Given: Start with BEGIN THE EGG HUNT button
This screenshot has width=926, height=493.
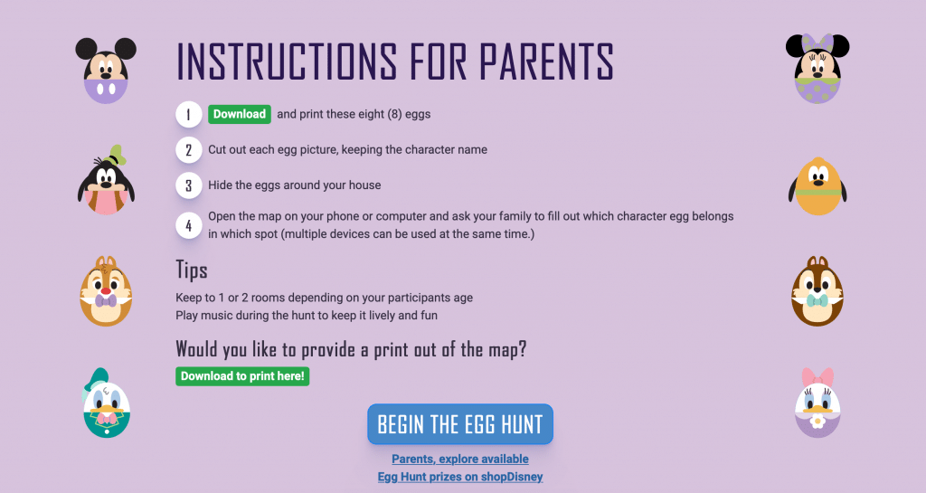Looking at the screenshot, I should (460, 424).
